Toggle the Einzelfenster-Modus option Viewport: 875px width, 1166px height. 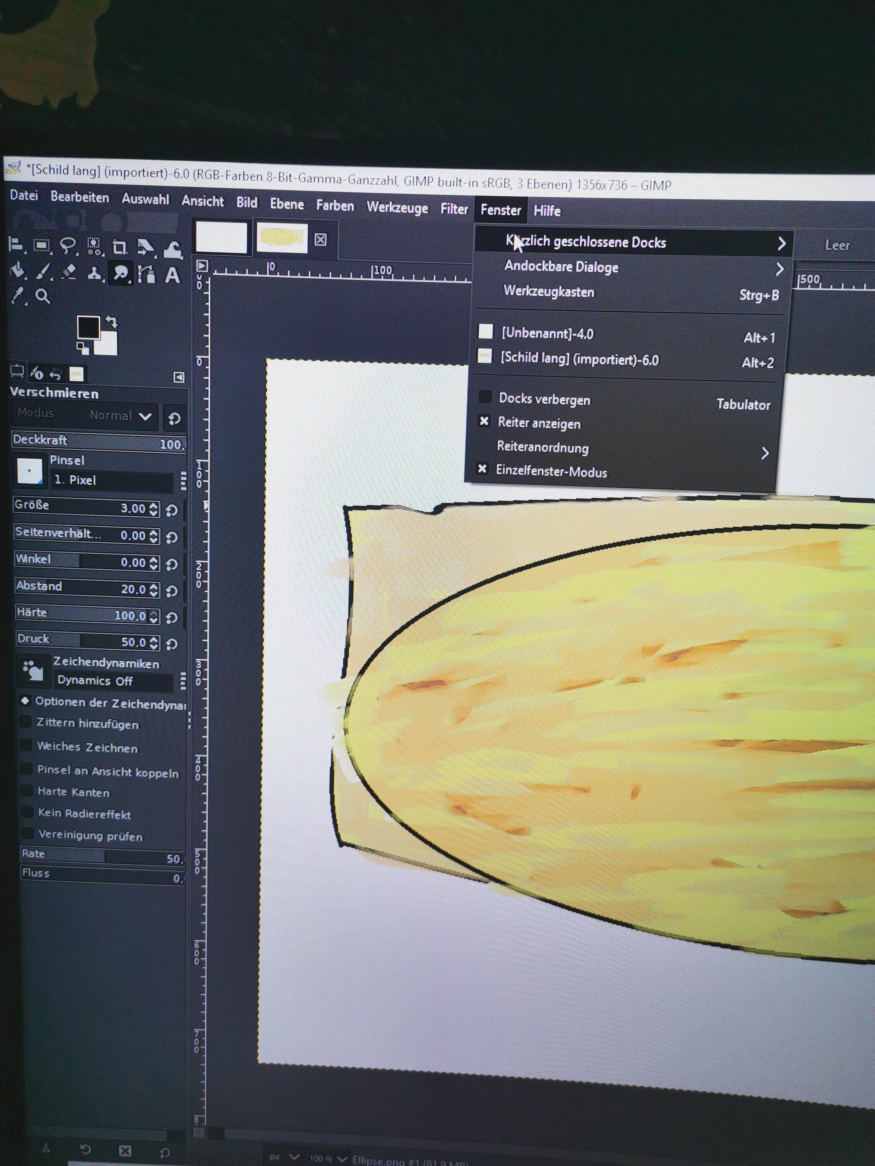point(551,471)
